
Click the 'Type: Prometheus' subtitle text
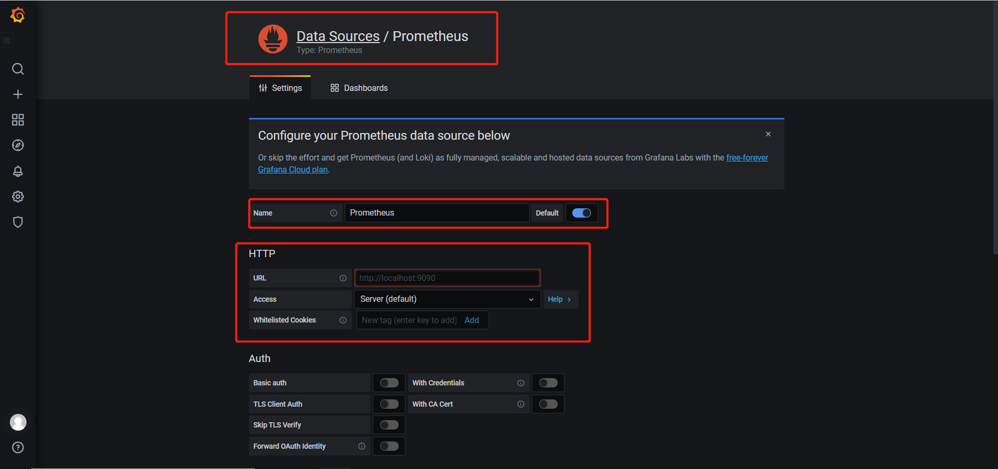tap(329, 50)
